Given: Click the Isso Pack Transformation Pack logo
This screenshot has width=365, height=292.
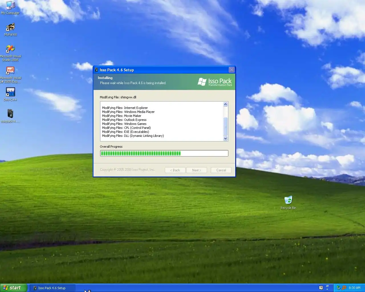Looking at the screenshot, I should (215, 82).
